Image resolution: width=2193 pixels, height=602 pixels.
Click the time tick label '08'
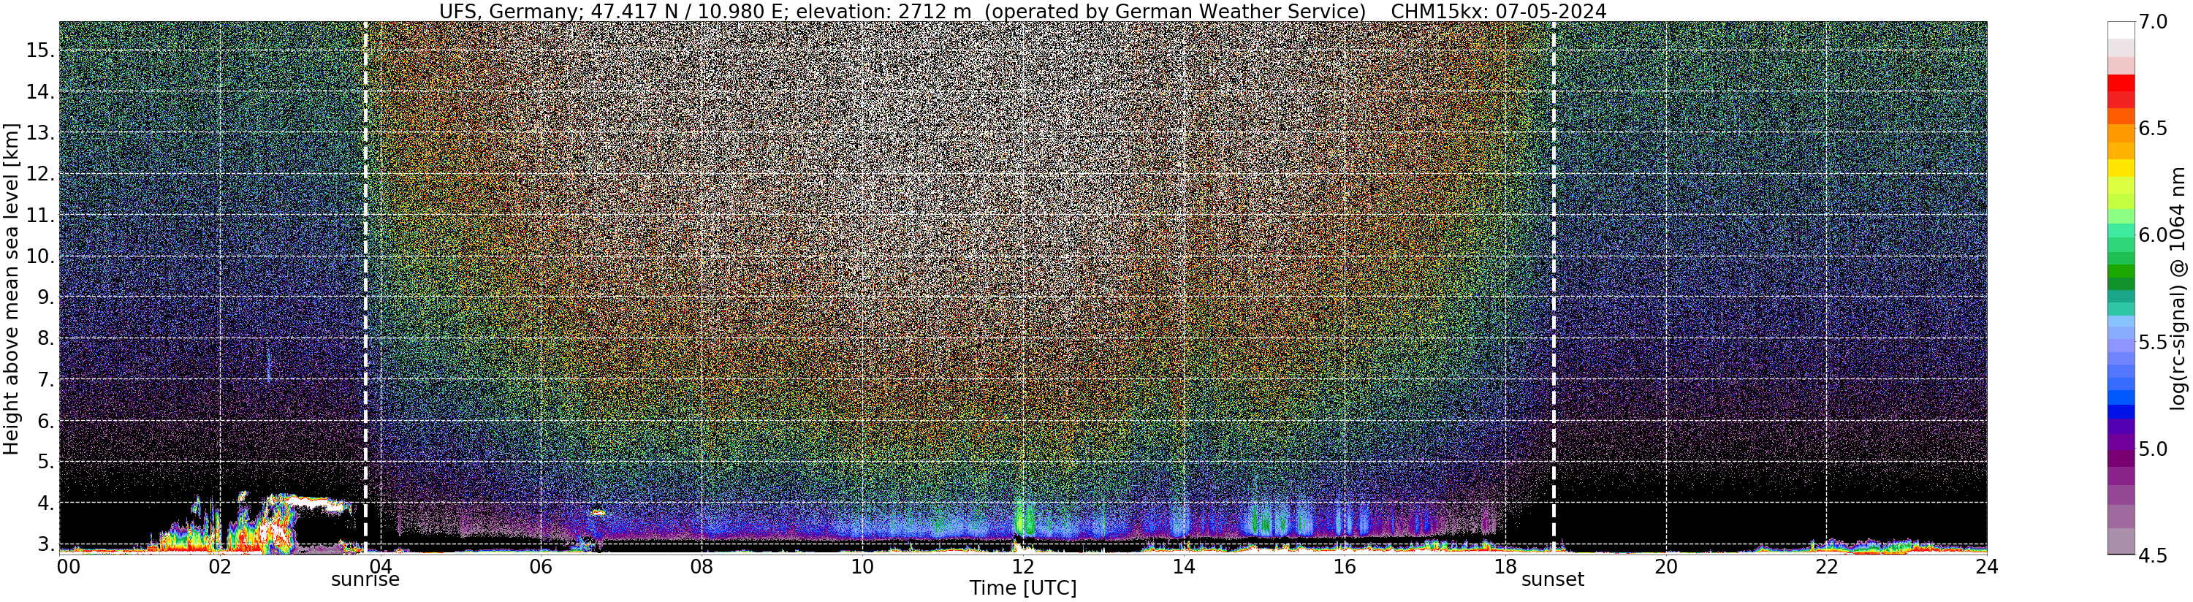pos(702,567)
